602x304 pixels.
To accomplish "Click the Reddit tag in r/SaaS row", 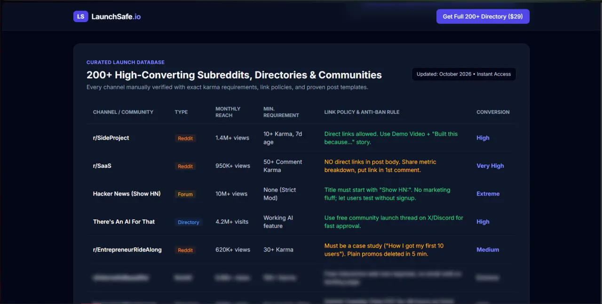I will (185, 166).
